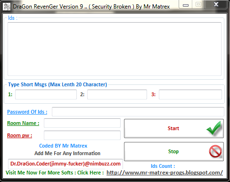The image size is (230, 182).
Task: Close the DraGon RevenGer window
Action: coord(216,4)
